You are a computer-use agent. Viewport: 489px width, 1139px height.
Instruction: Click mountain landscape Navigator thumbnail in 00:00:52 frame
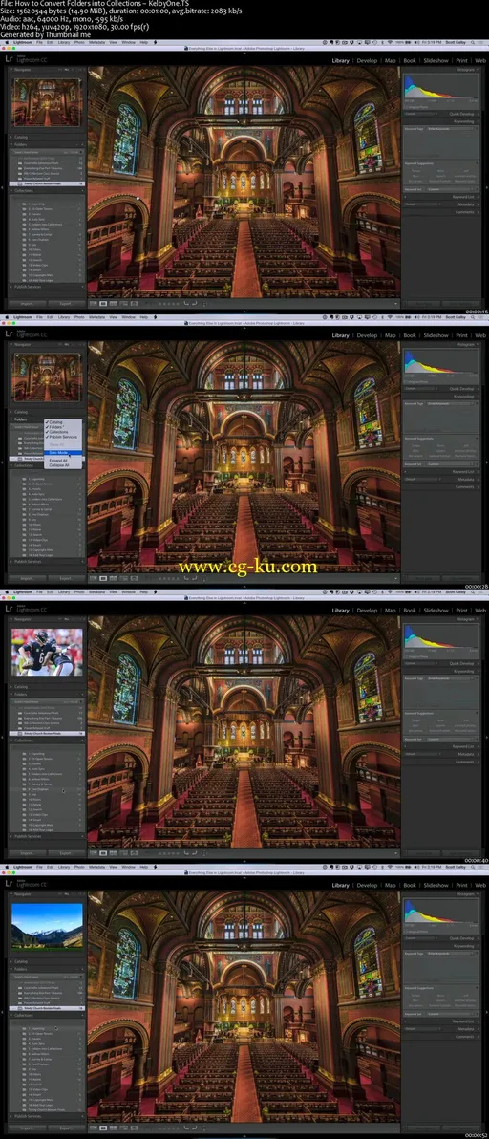[x=47, y=925]
